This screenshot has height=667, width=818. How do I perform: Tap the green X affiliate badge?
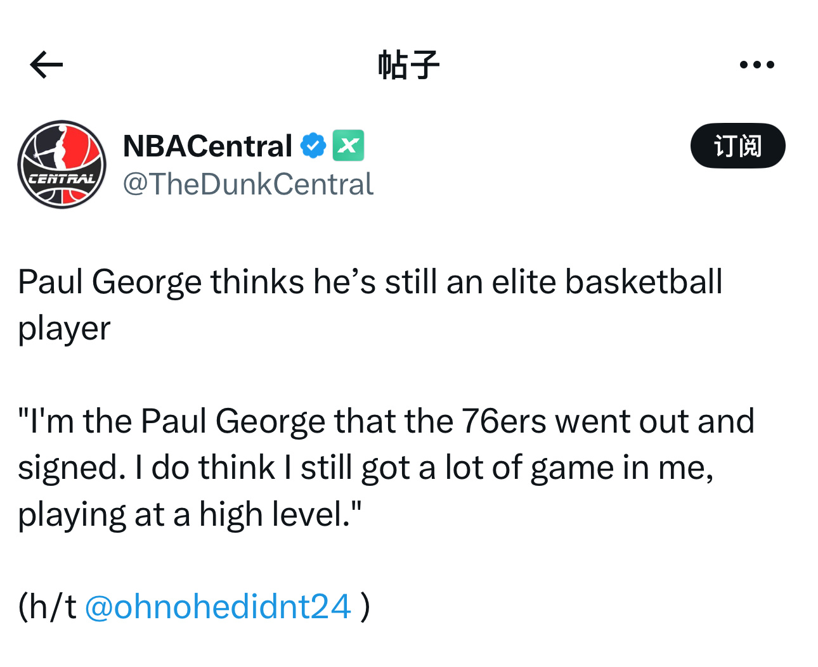[x=348, y=146]
